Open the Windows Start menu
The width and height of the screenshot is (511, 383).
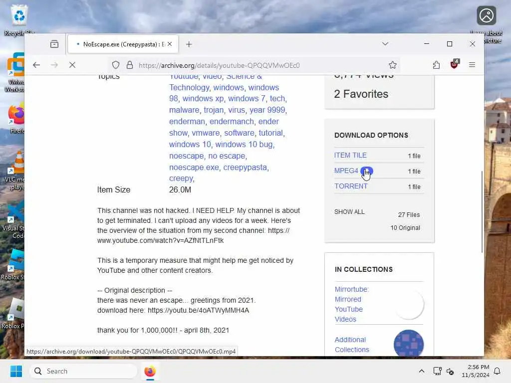pyautogui.click(x=16, y=371)
